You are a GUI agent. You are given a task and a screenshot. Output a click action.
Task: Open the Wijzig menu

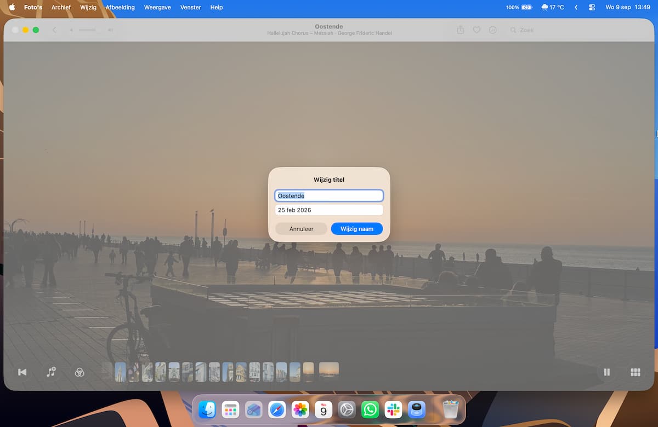[x=88, y=7]
